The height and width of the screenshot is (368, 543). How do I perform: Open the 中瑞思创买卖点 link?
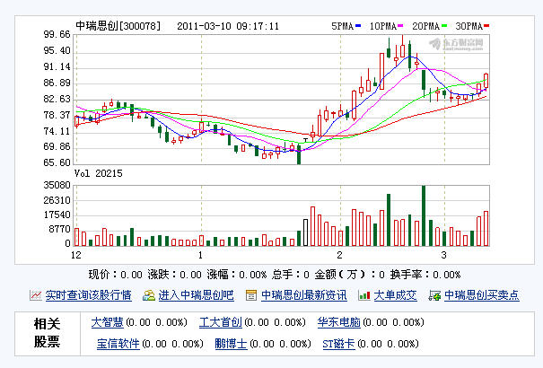click(482, 295)
